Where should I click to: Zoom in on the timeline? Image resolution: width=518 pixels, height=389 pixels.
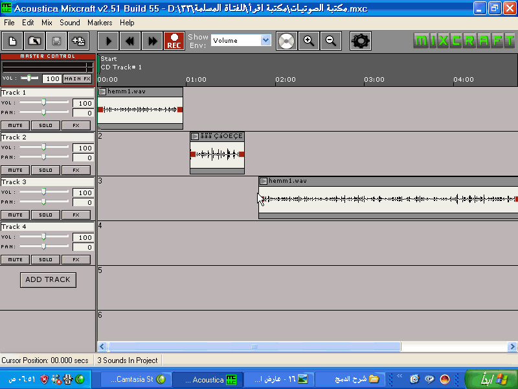(309, 41)
